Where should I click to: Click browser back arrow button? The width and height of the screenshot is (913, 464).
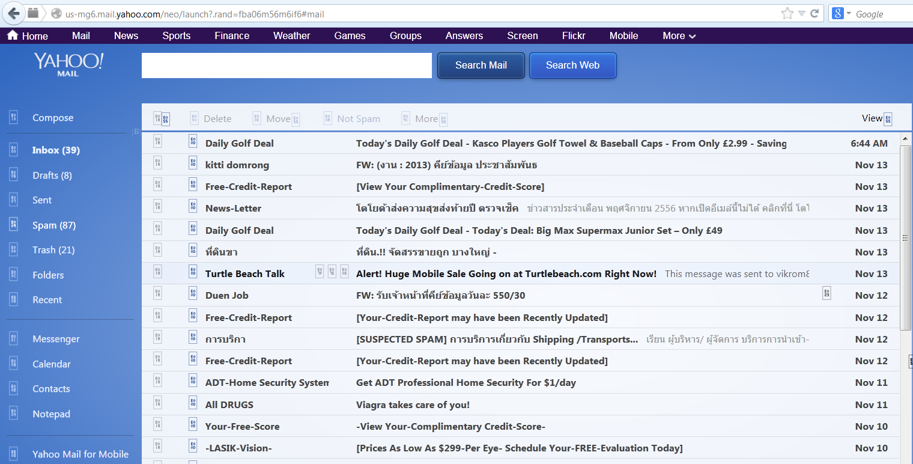click(13, 13)
